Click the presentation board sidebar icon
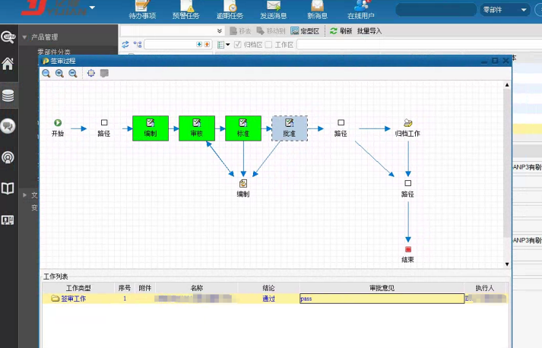Image resolution: width=542 pixels, height=348 pixels. click(x=8, y=220)
